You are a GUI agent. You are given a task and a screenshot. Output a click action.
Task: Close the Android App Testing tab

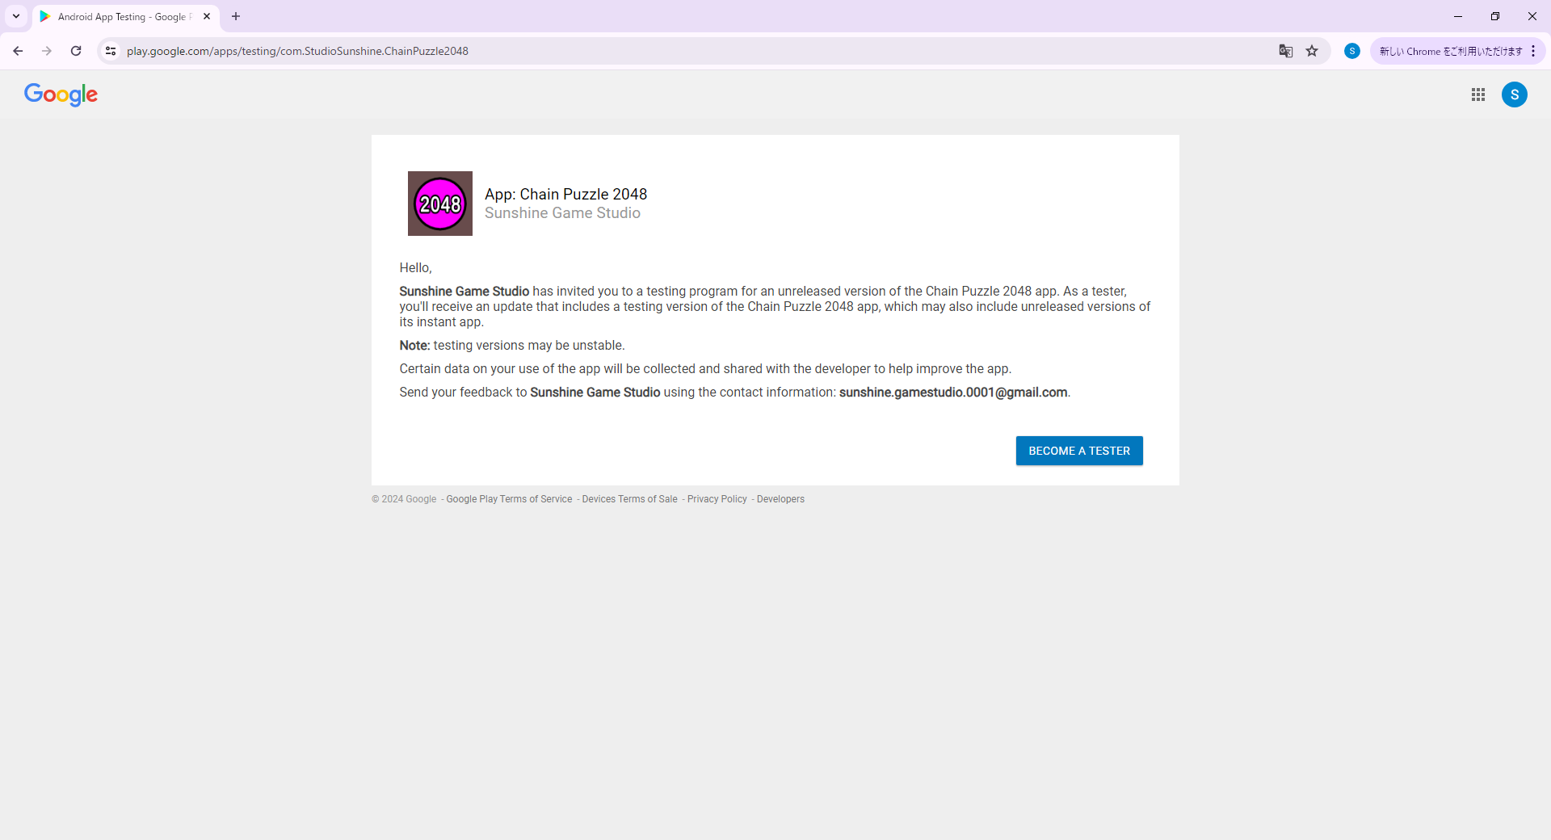(207, 16)
